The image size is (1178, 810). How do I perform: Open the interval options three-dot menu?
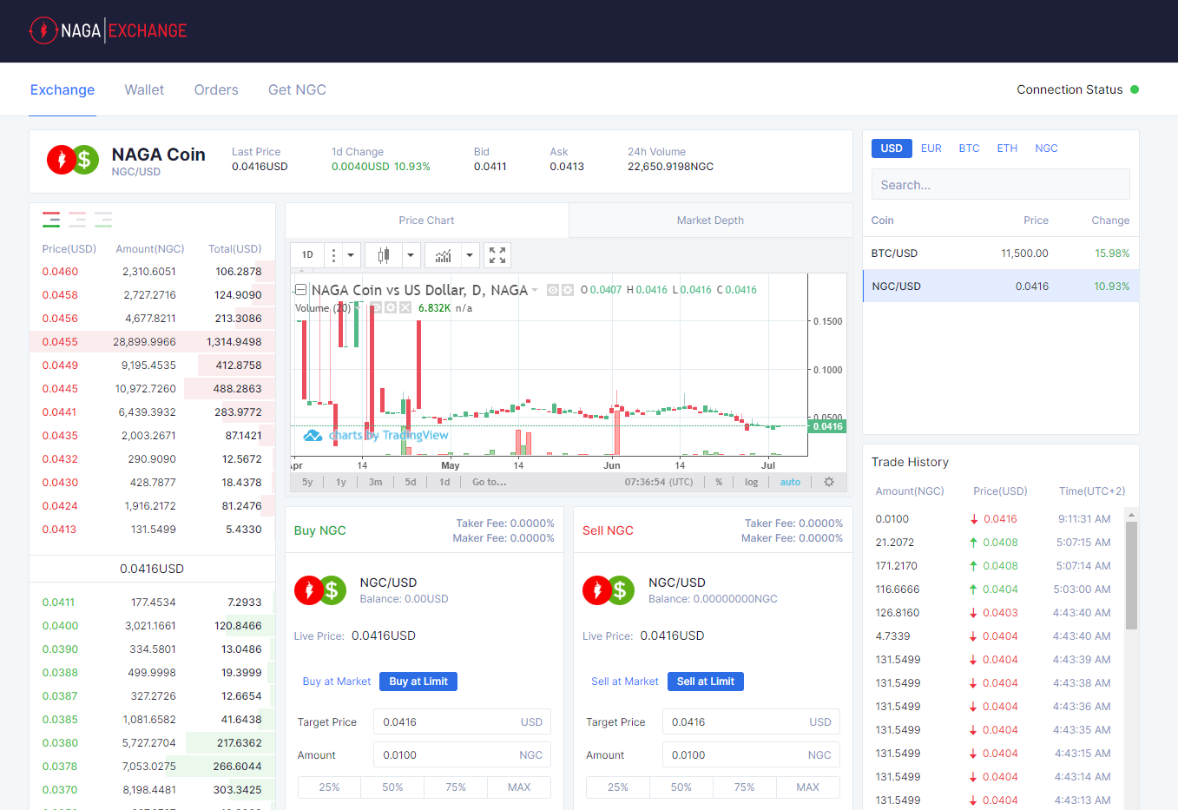pyautogui.click(x=333, y=255)
